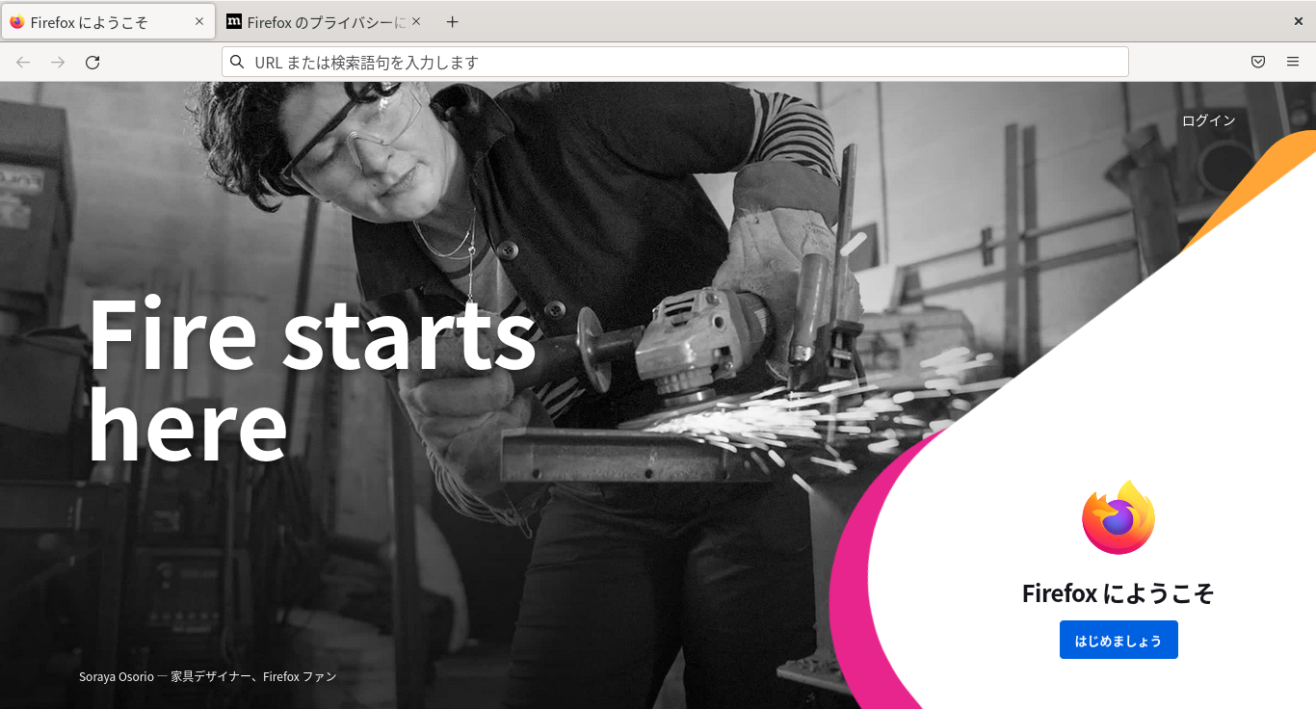
Task: Click the search magnifier icon in URL bar
Action: pyautogui.click(x=237, y=63)
